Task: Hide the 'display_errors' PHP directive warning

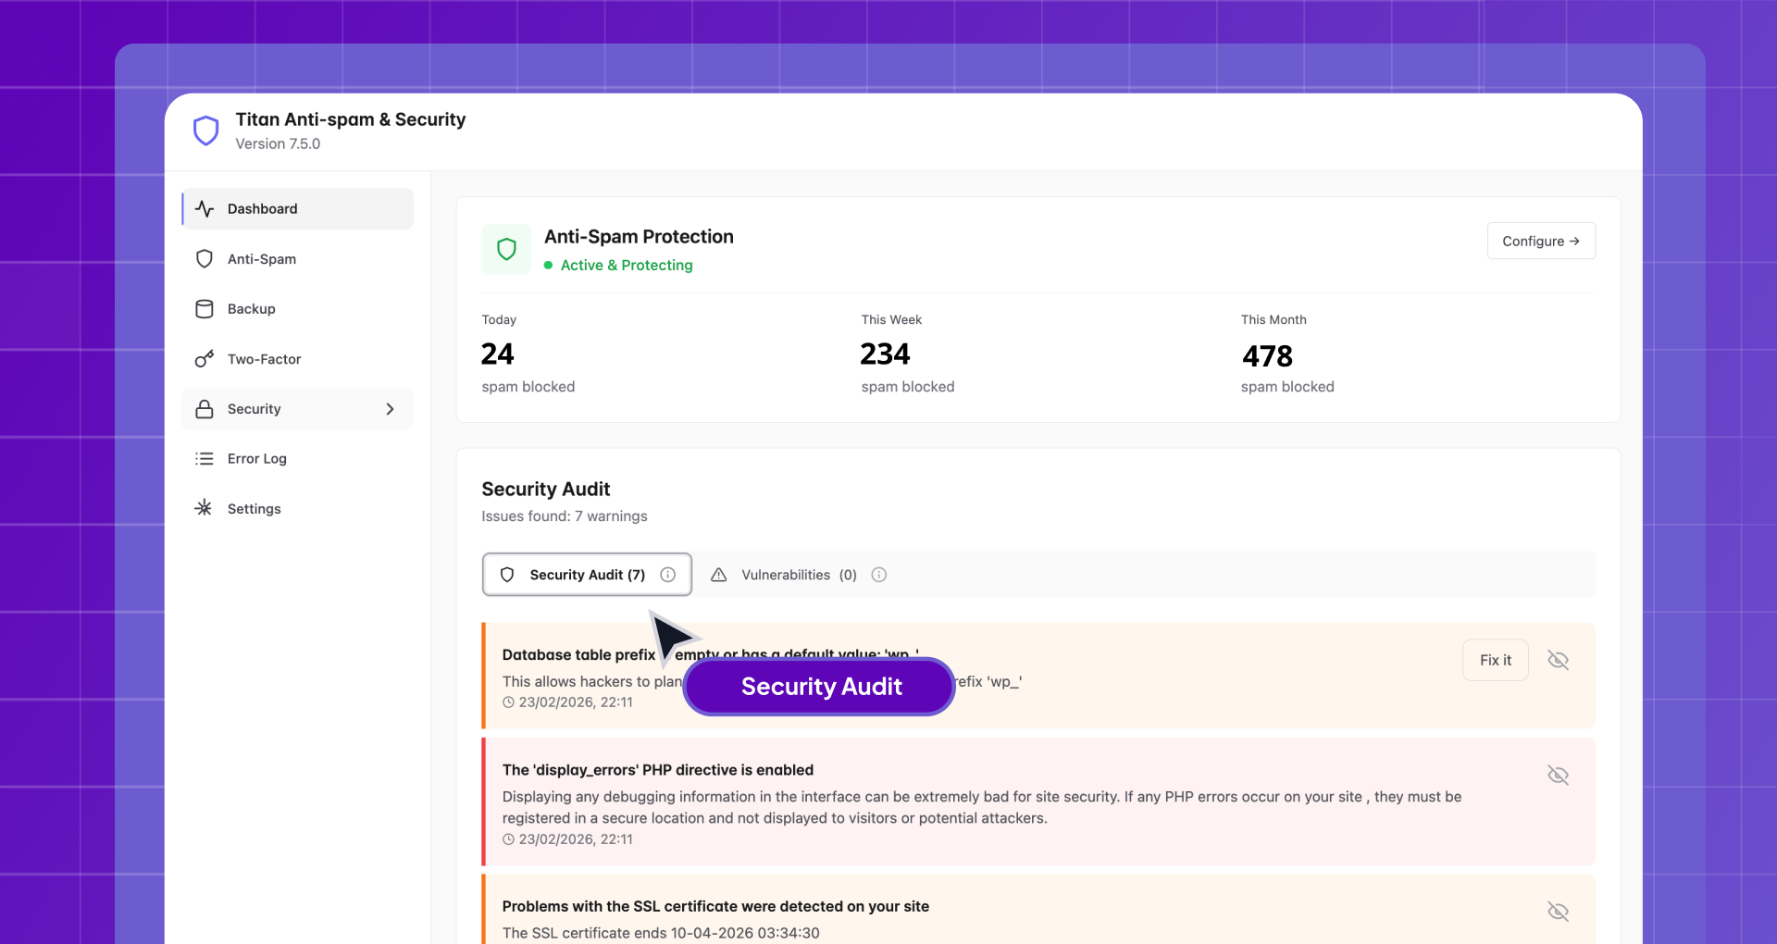Action: [x=1558, y=775]
